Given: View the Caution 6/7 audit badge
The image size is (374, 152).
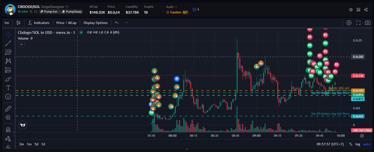Looking at the screenshot, I should tap(177, 12).
